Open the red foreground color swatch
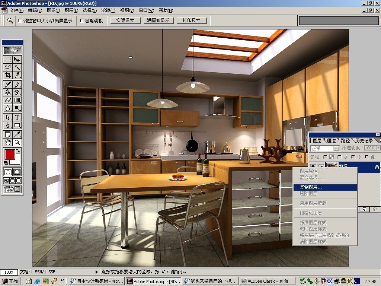Image resolution: width=381 pixels, height=286 pixels. coord(10,155)
